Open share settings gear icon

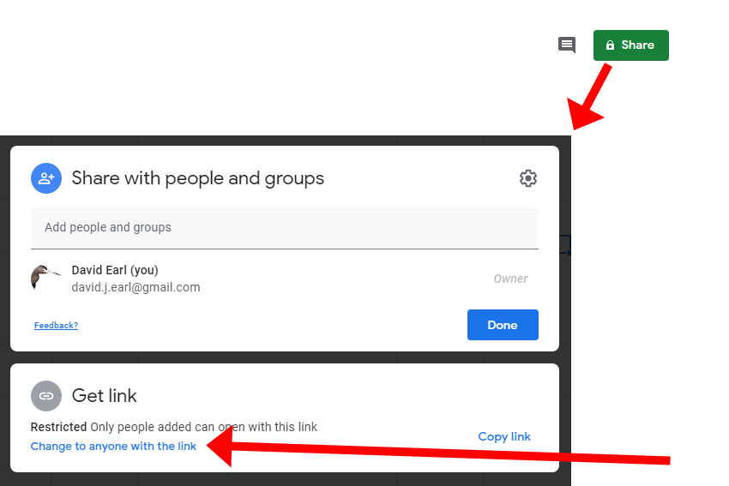[x=528, y=178]
